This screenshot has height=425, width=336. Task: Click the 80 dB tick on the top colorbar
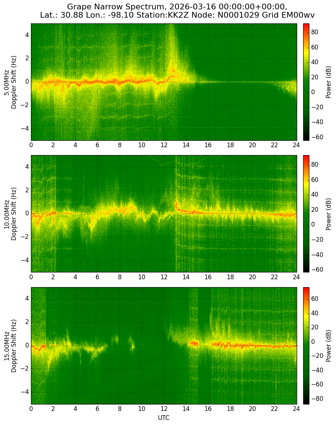[x=315, y=32]
